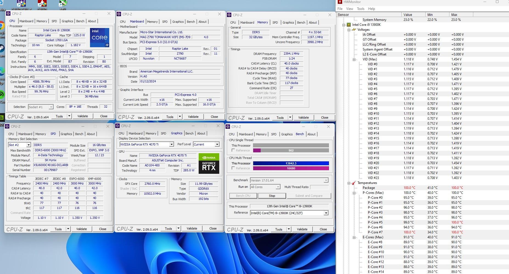The width and height of the screenshot is (509, 274).
Task: Open the Reference processor dropdown in Bench window
Action: point(326,213)
